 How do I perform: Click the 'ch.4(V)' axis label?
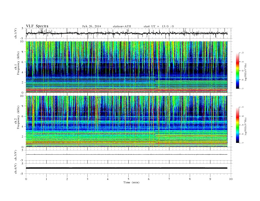(x=15, y=168)
